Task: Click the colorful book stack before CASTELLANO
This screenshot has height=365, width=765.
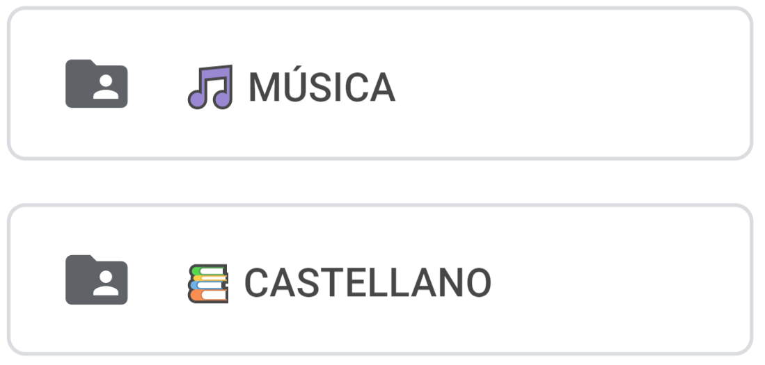Action: pyautogui.click(x=208, y=283)
